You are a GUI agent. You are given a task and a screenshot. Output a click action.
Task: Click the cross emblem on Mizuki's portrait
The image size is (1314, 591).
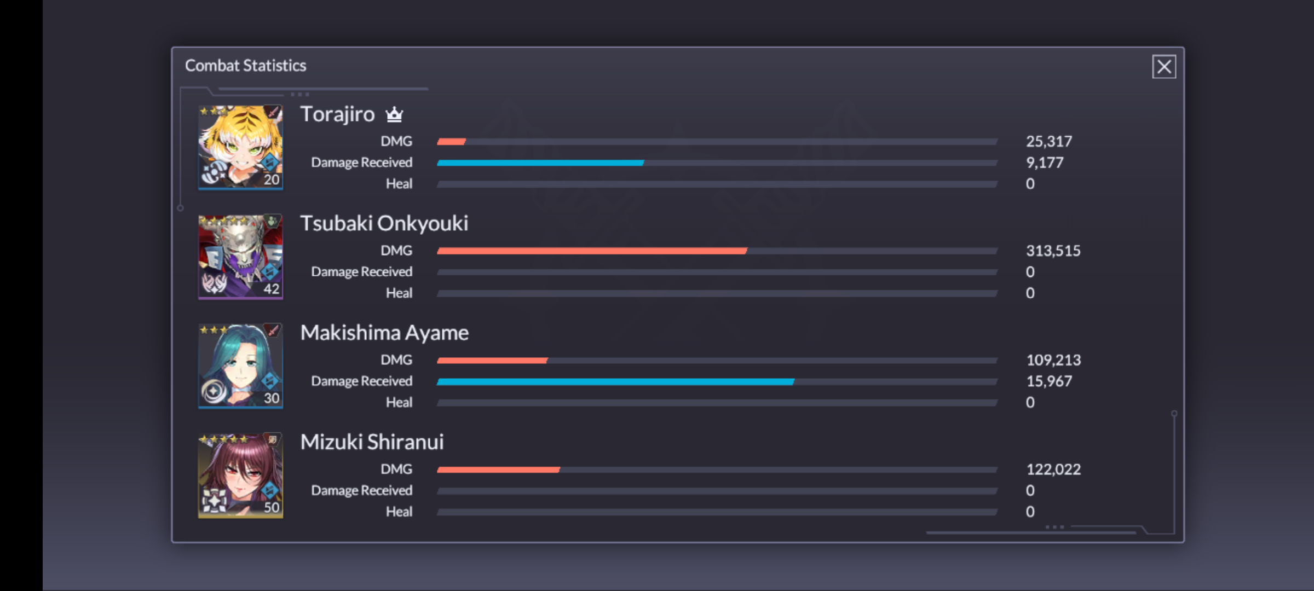coord(214,500)
